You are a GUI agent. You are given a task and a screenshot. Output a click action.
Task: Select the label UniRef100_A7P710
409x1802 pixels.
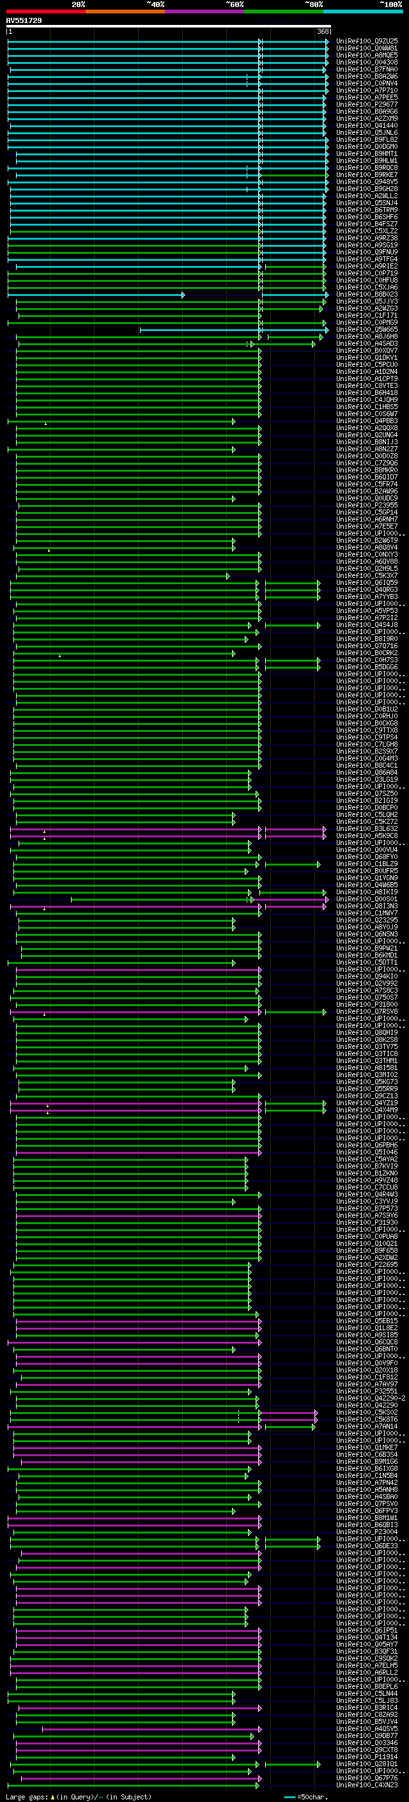(367, 90)
